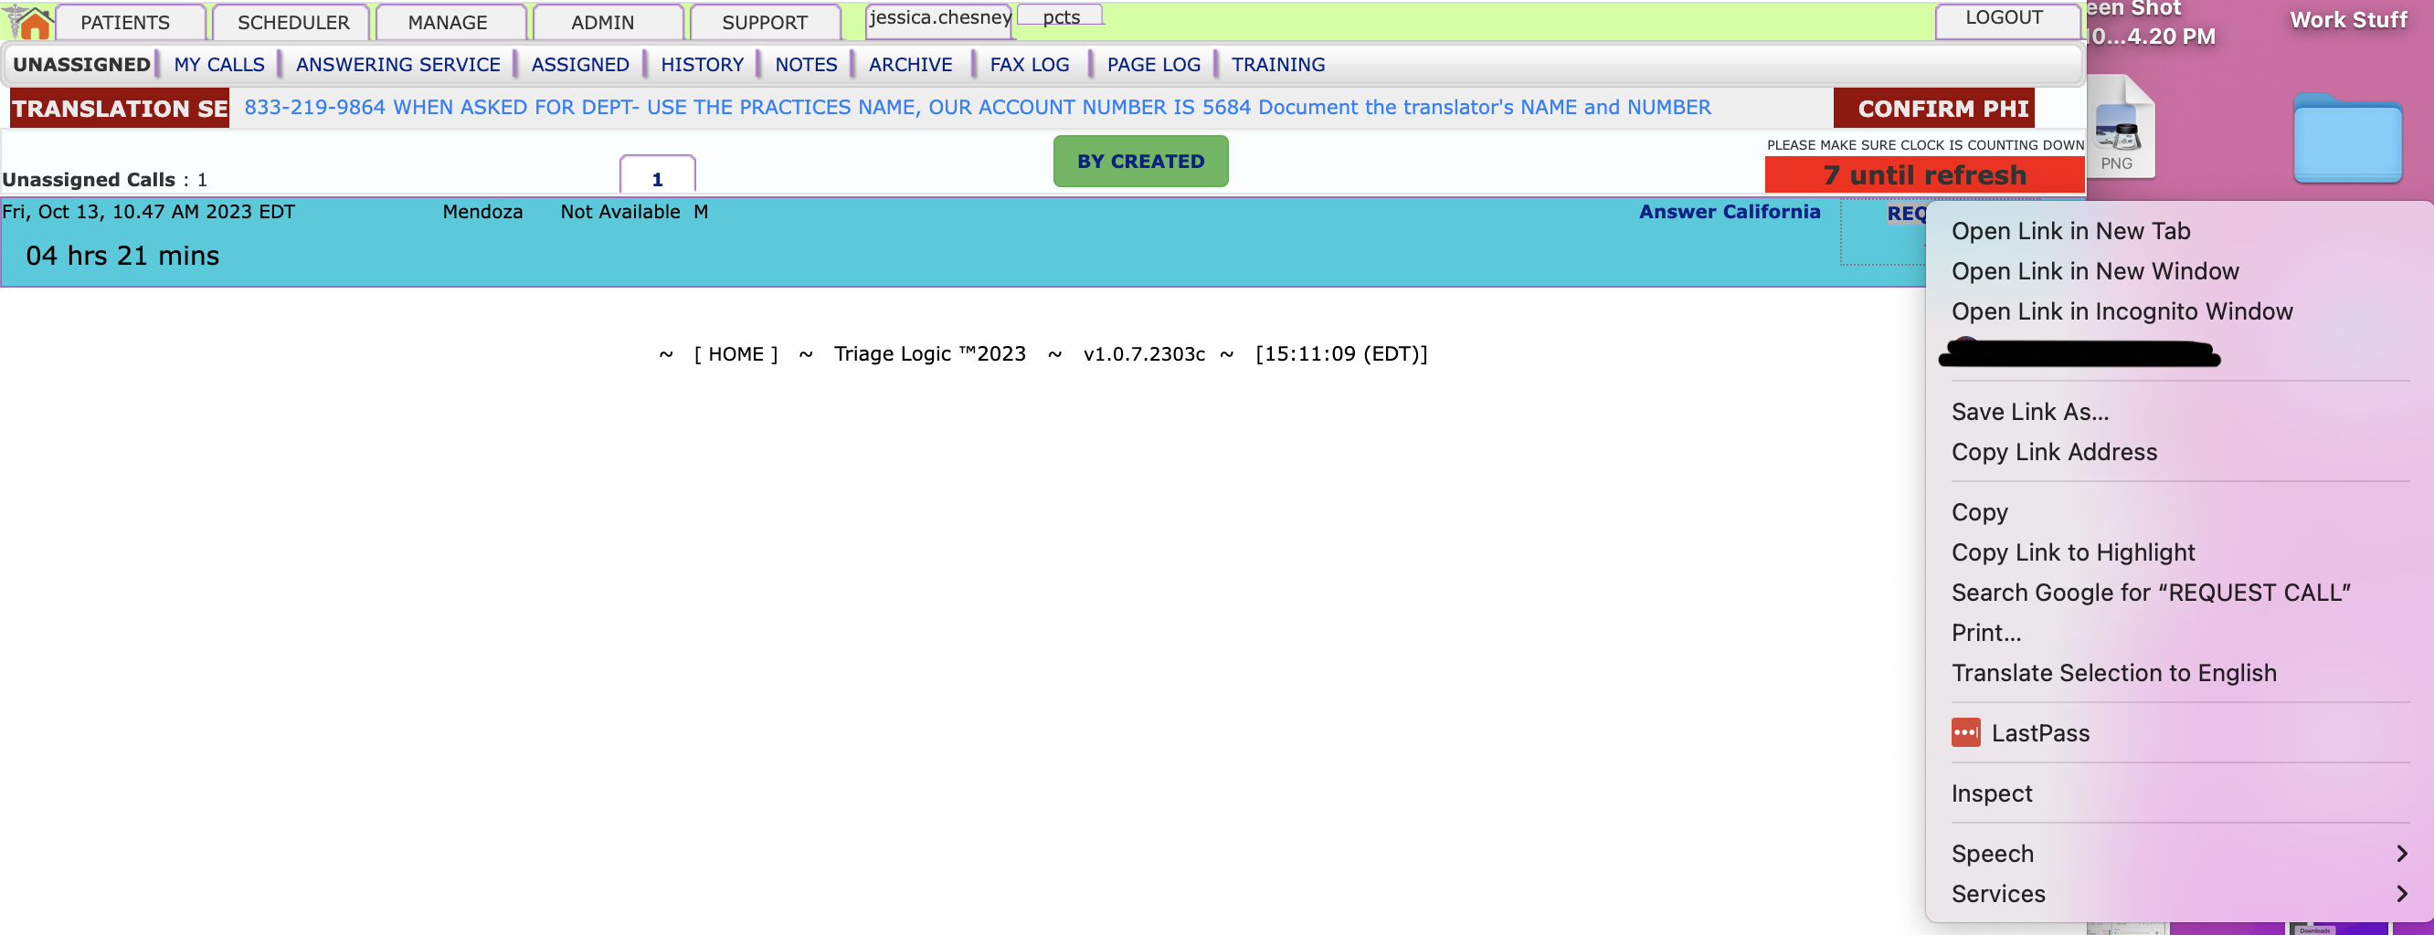Follow the Answer California link
The image size is (2434, 935).
[1731, 212]
